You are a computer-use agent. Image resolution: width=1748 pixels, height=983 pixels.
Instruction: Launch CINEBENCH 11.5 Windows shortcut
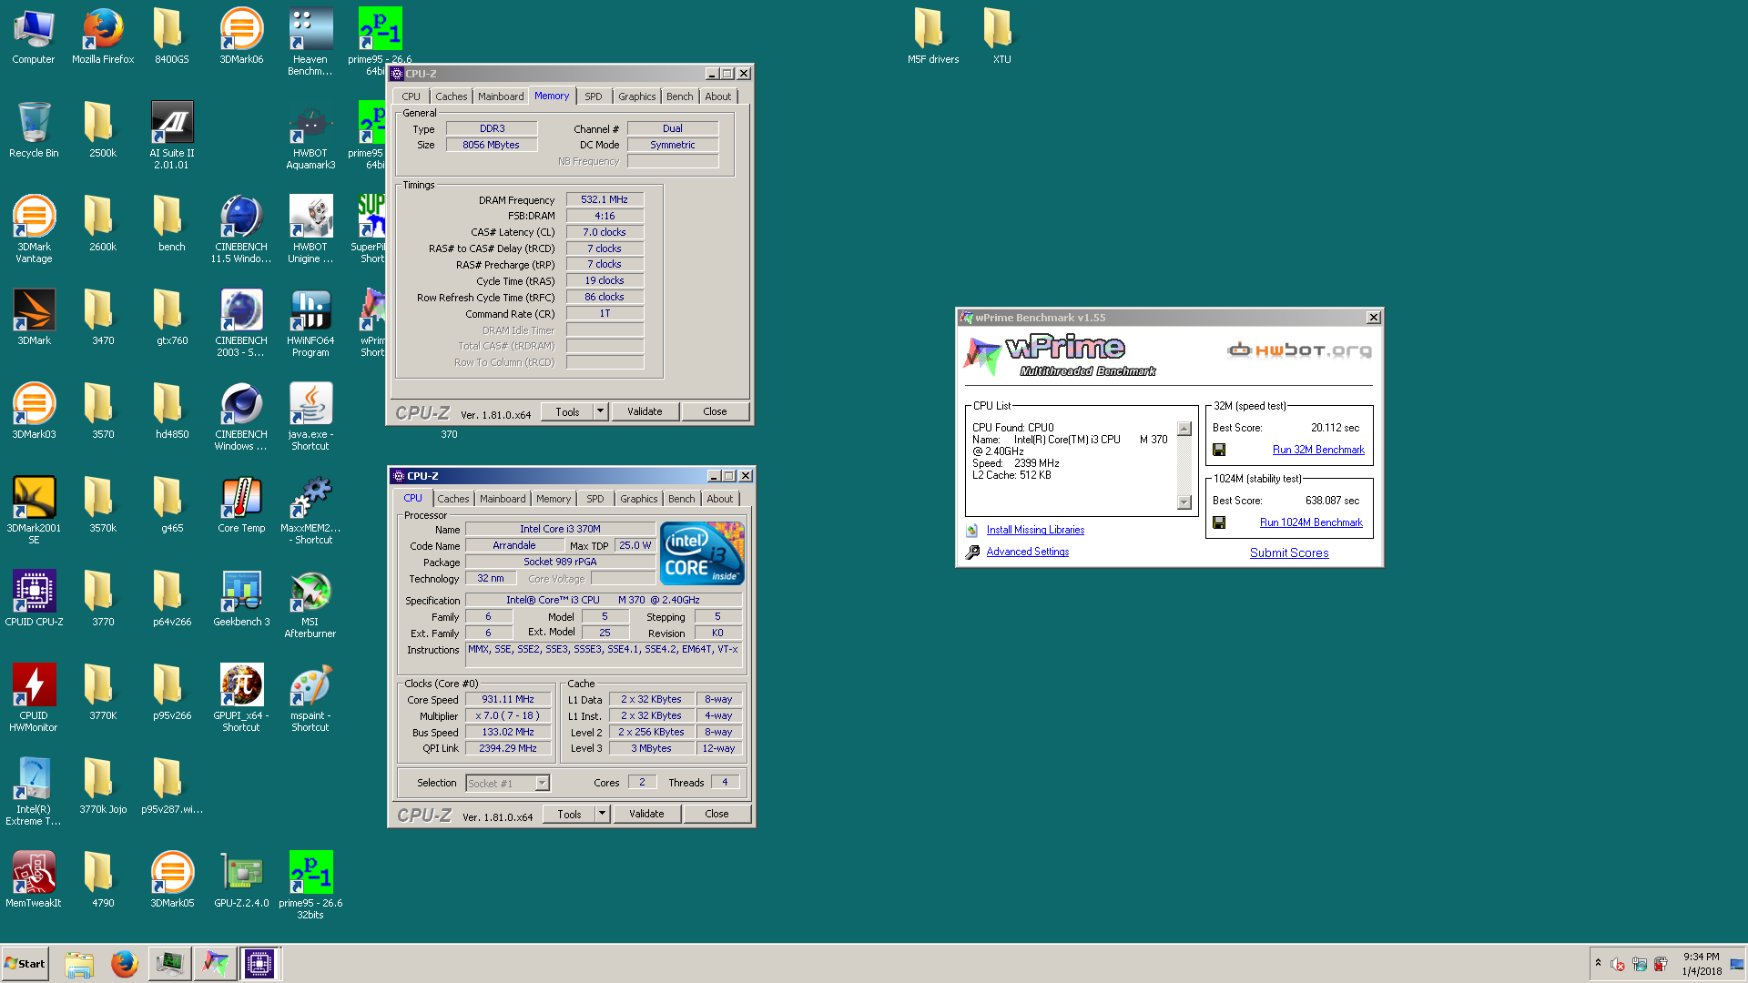pos(241,229)
